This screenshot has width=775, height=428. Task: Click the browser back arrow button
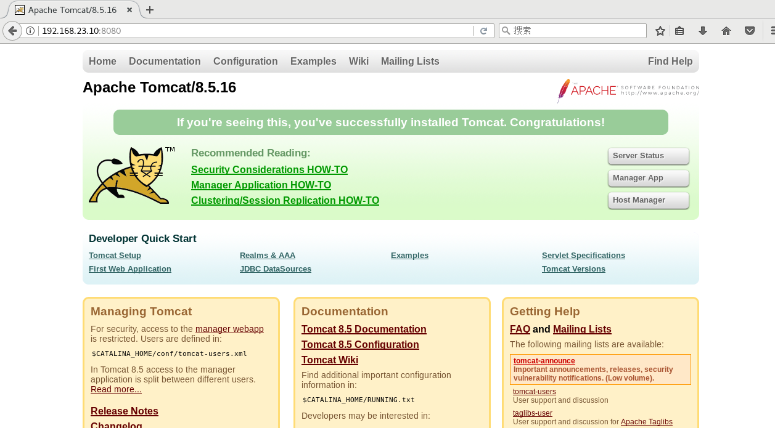tap(12, 31)
